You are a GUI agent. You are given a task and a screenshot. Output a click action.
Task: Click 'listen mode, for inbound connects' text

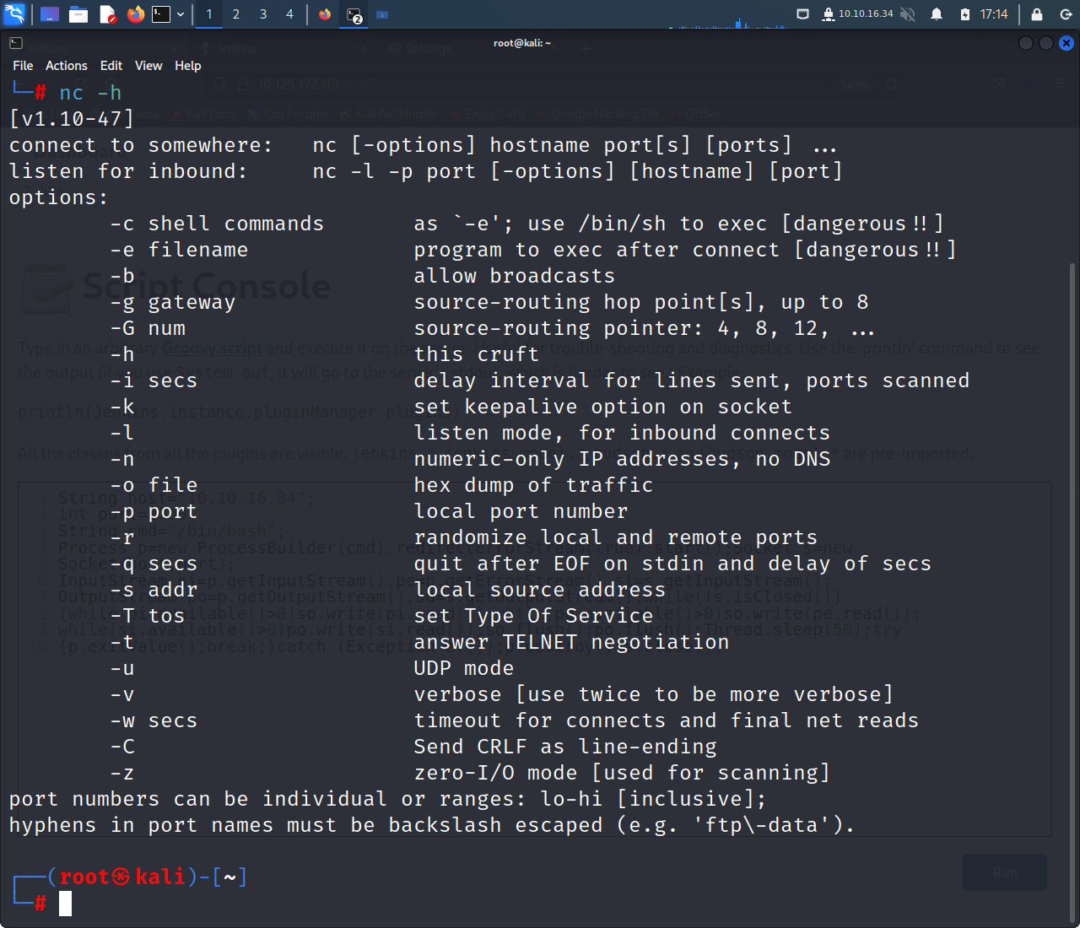pos(622,433)
